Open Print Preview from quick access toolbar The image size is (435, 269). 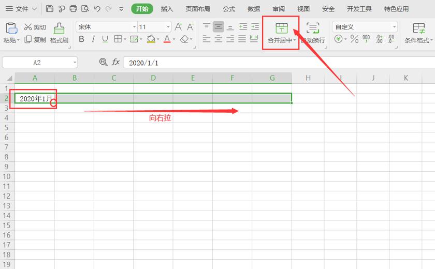coord(85,9)
